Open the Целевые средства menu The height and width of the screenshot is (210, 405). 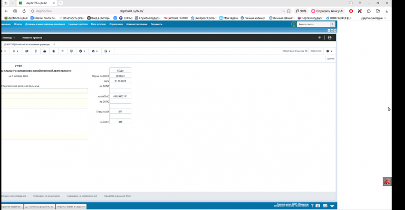click(x=78, y=24)
